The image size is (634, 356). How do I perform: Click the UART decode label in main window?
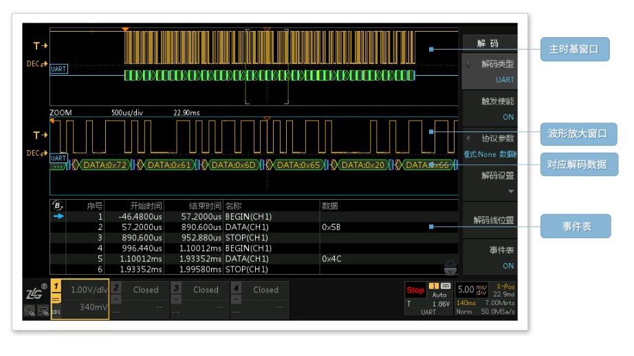point(59,70)
